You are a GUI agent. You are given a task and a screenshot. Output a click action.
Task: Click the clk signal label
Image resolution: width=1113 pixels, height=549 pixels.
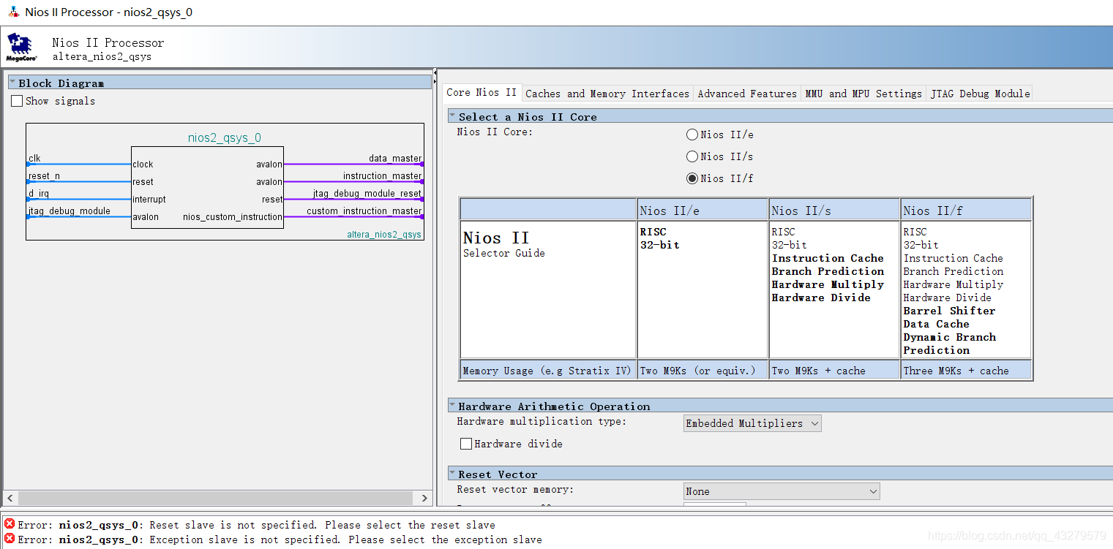[x=35, y=158]
